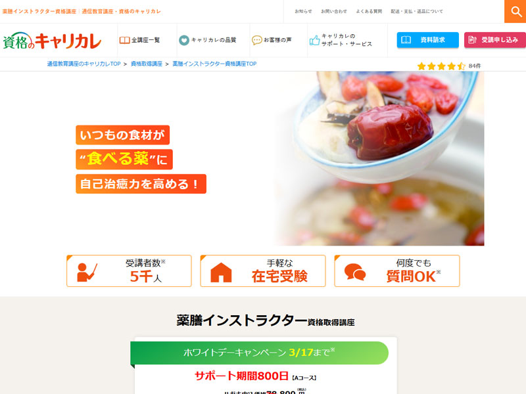Screen dimensions: 526x394
Task: Click the instructor icon in 受講者数 box
Action: [x=87, y=272]
